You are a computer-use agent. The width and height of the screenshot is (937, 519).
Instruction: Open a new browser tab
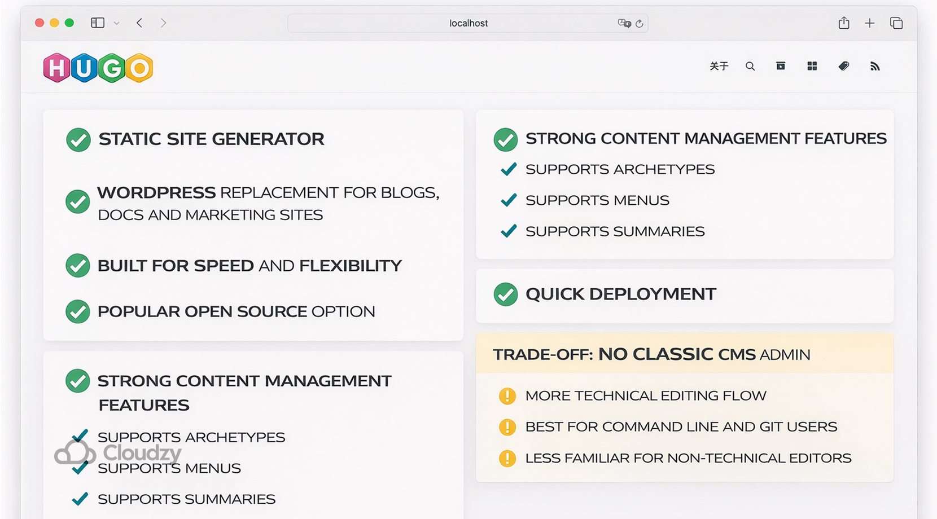tap(870, 23)
